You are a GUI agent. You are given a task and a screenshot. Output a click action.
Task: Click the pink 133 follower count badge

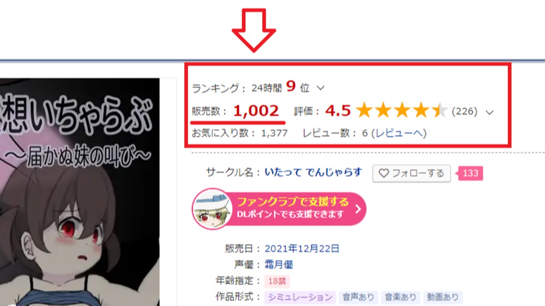pos(470,173)
